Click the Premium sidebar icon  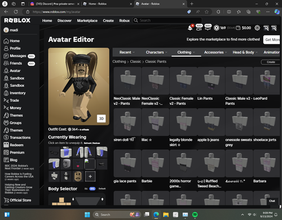6,152
